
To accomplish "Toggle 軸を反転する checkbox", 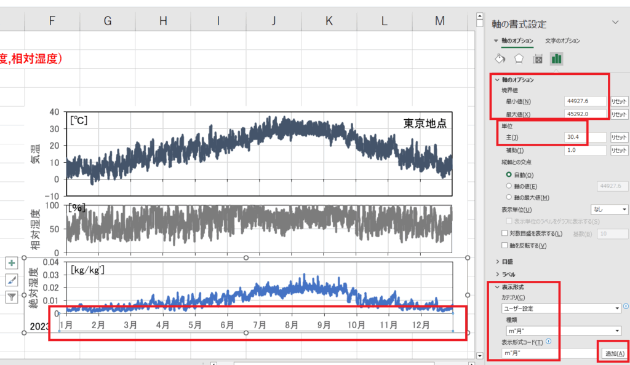I will click(505, 246).
